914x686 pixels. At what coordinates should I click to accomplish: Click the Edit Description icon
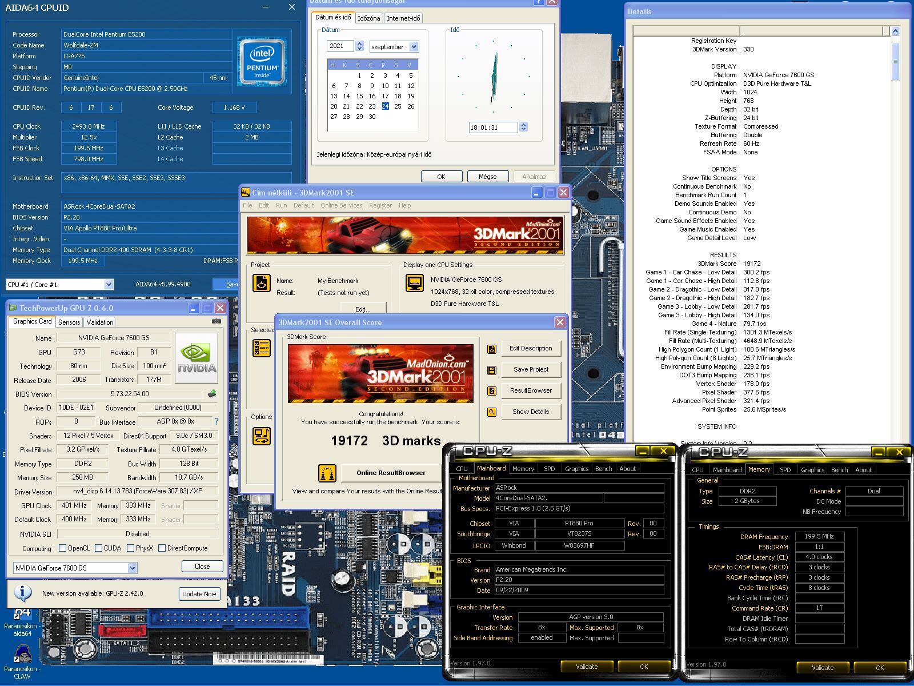tap(492, 349)
